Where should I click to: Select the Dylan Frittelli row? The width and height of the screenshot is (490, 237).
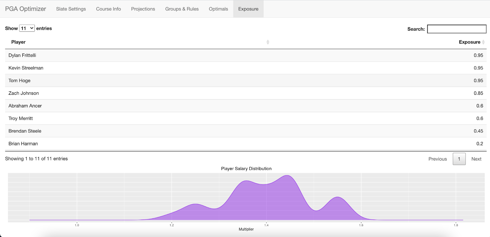coord(246,55)
